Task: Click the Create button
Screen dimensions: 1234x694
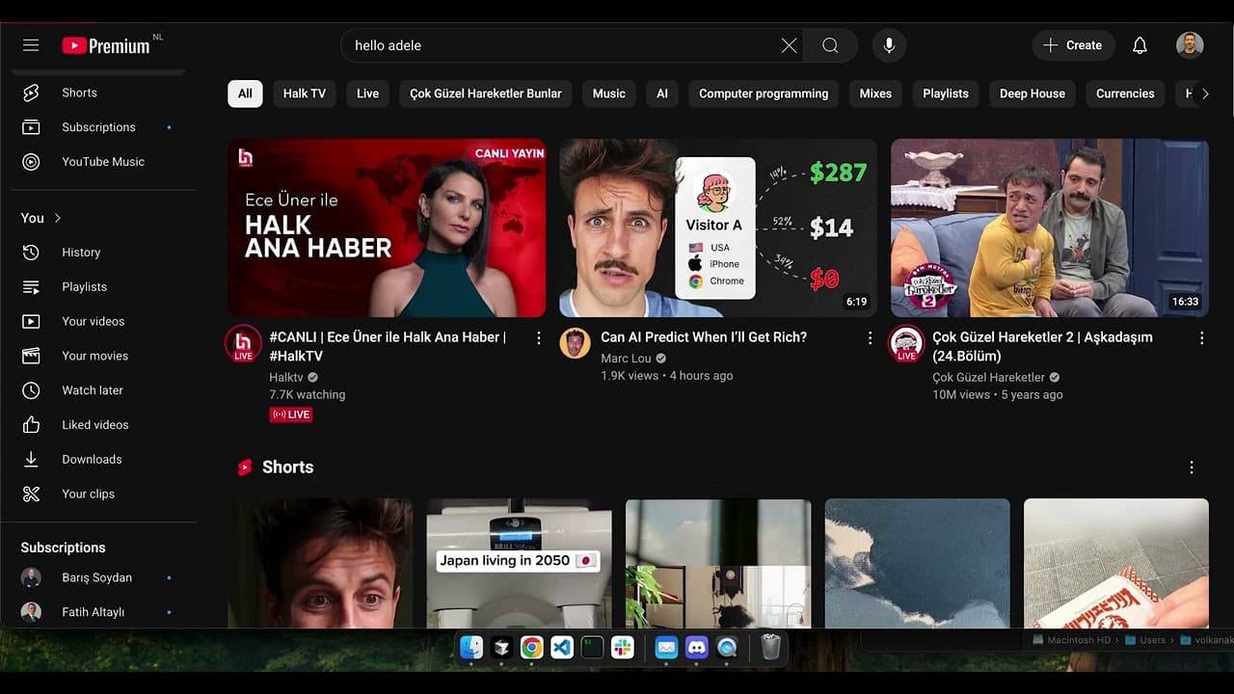Action: pos(1073,45)
